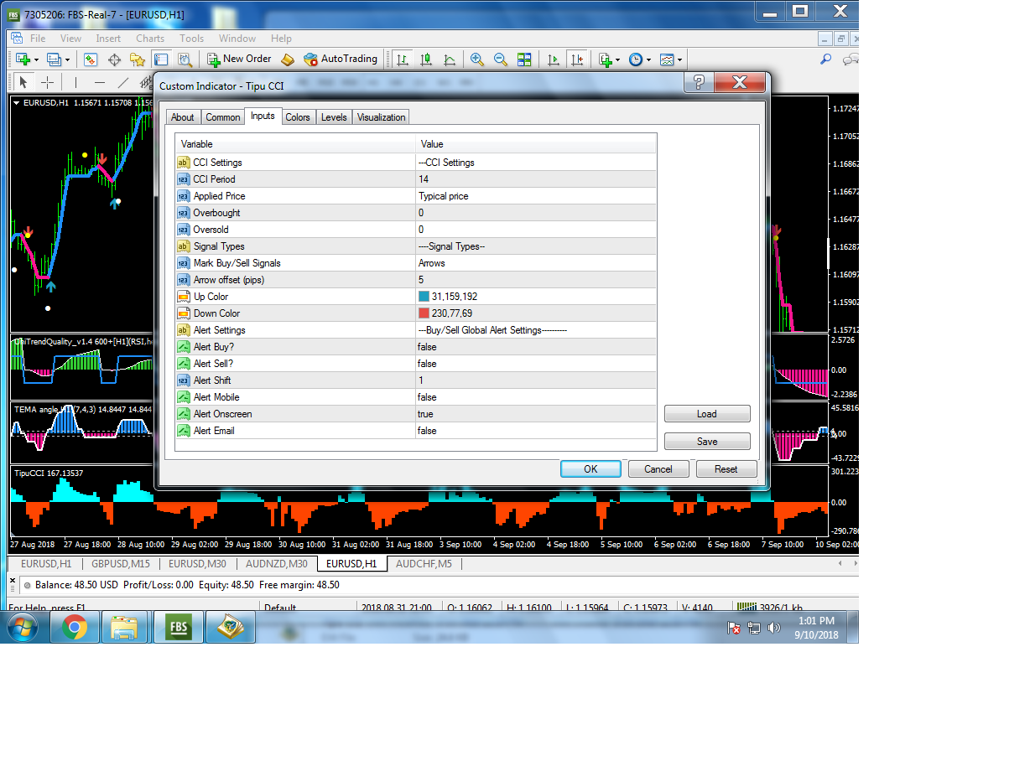Click the Reset button

click(x=726, y=469)
